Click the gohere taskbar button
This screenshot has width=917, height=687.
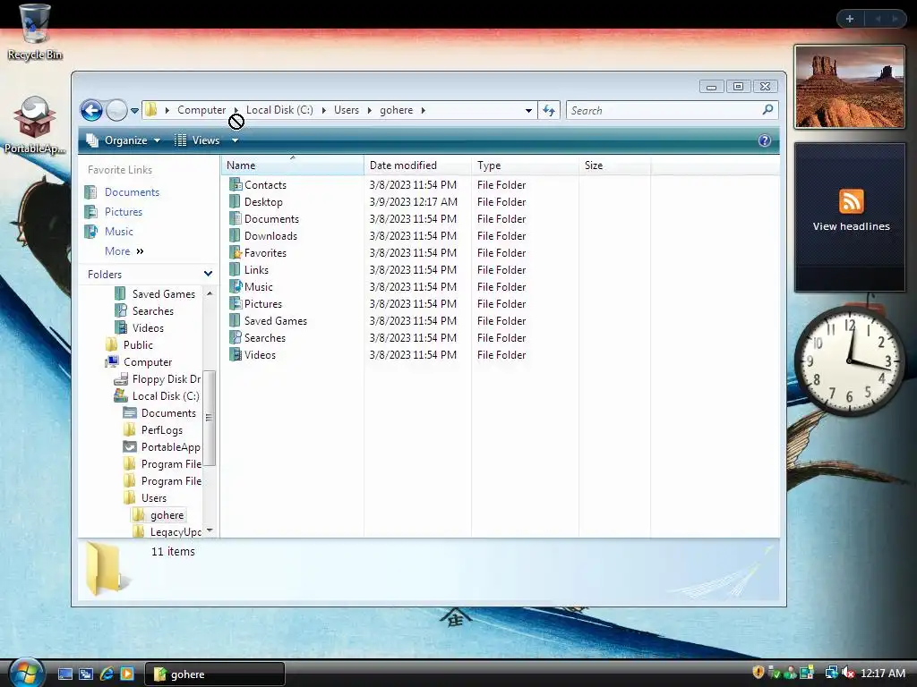(x=215, y=674)
